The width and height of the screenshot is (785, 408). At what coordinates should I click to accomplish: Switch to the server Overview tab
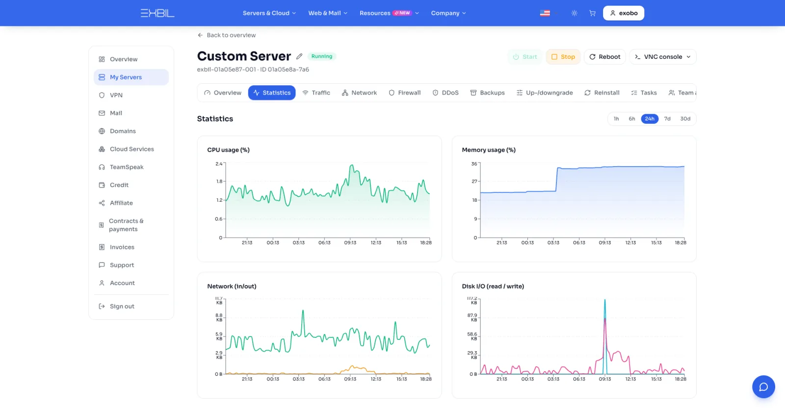(x=223, y=93)
